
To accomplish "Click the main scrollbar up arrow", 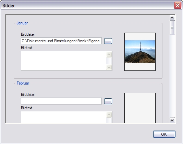I will pyautogui.click(x=172, y=18).
